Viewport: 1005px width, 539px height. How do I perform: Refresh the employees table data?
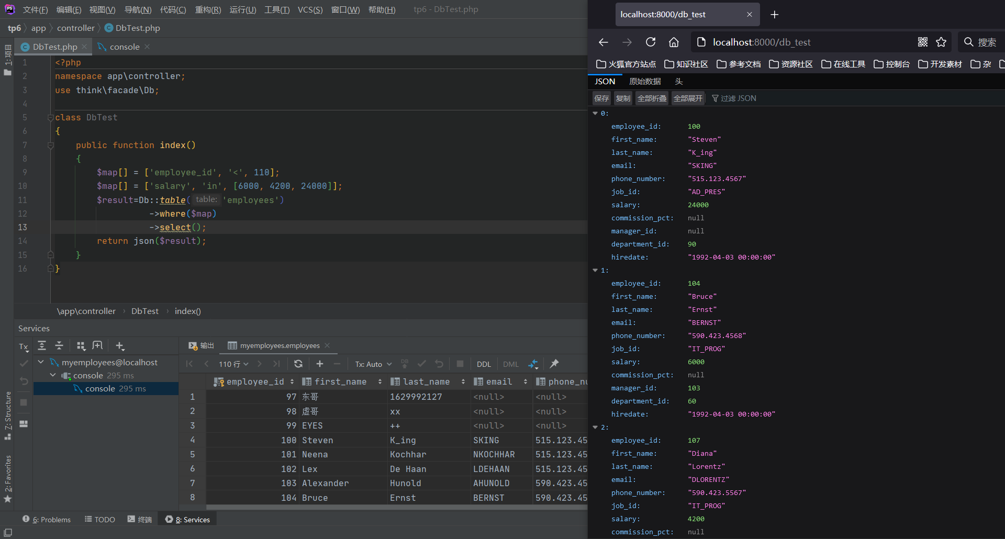point(298,364)
